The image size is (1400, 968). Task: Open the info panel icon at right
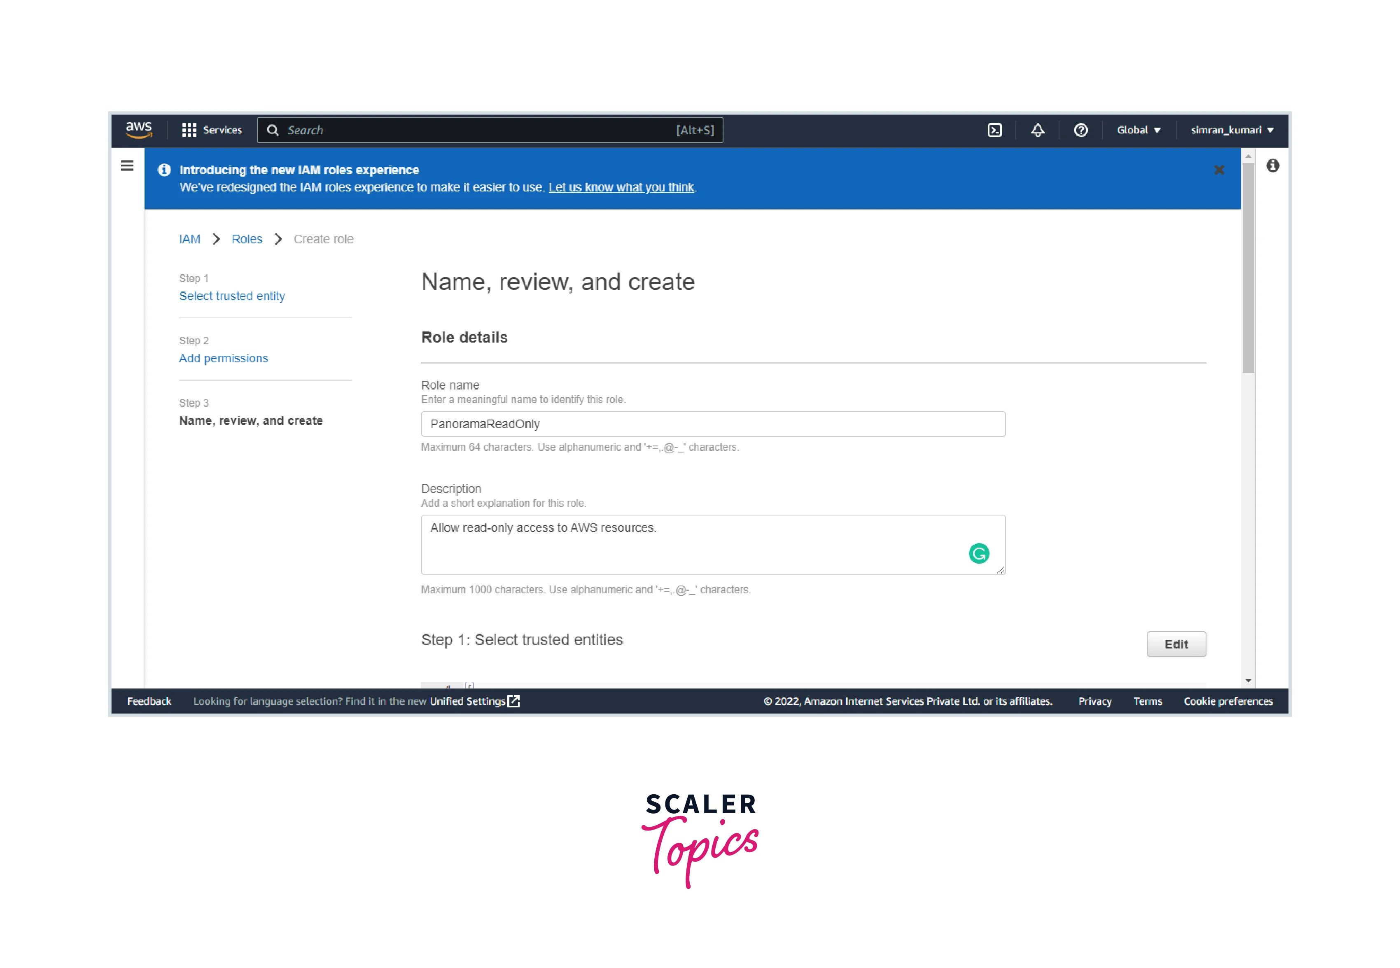pyautogui.click(x=1272, y=166)
